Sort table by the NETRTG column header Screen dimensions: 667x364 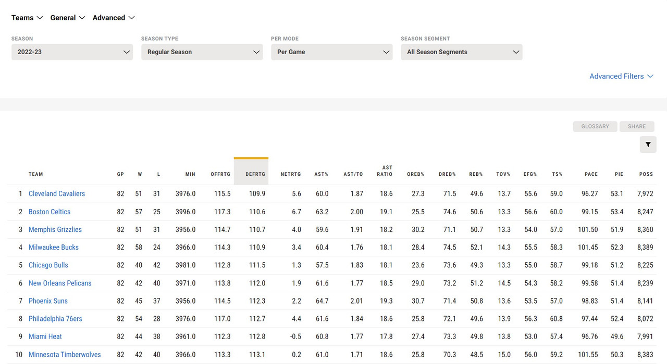coord(291,174)
